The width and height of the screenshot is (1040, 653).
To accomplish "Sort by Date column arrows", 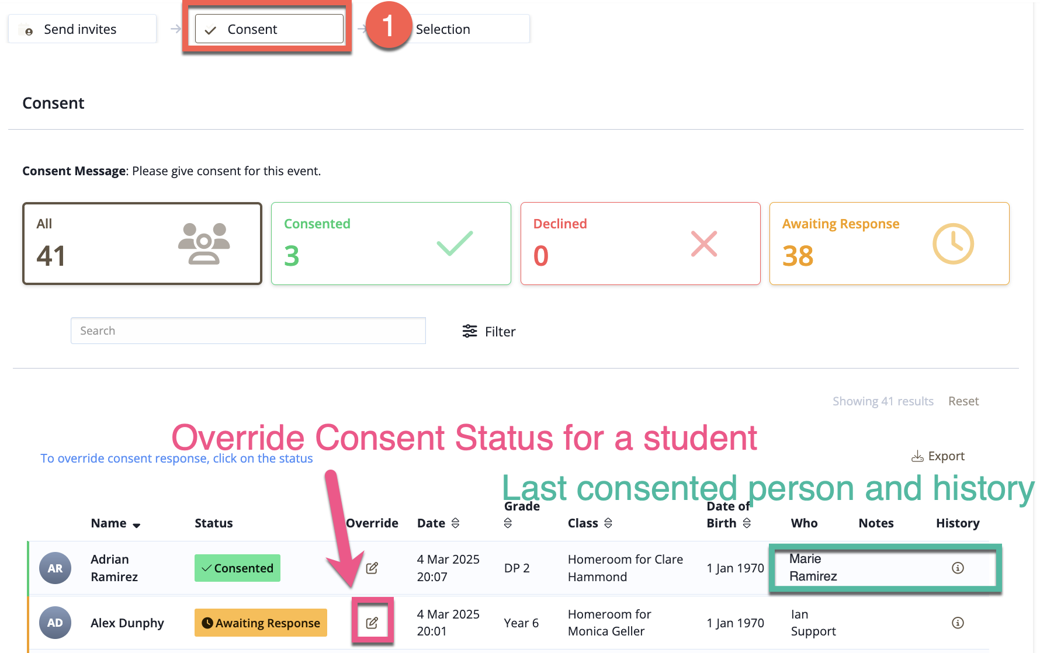I will pyautogui.click(x=456, y=523).
